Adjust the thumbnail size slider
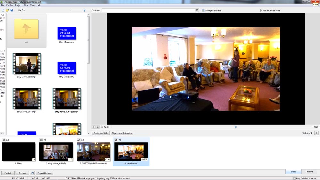The height and width of the screenshot is (180, 320). [84, 10]
